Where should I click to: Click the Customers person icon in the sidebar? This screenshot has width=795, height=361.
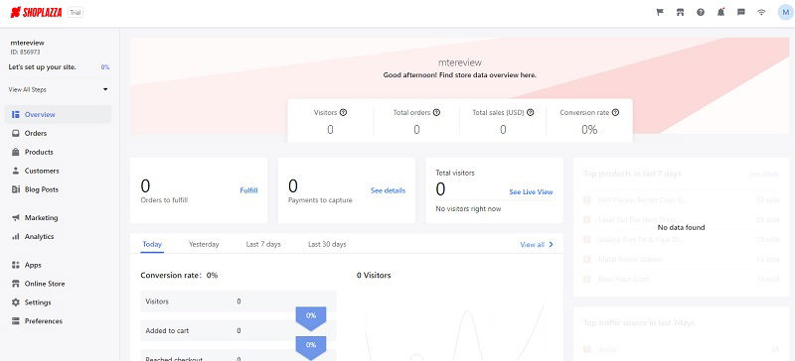coord(15,171)
